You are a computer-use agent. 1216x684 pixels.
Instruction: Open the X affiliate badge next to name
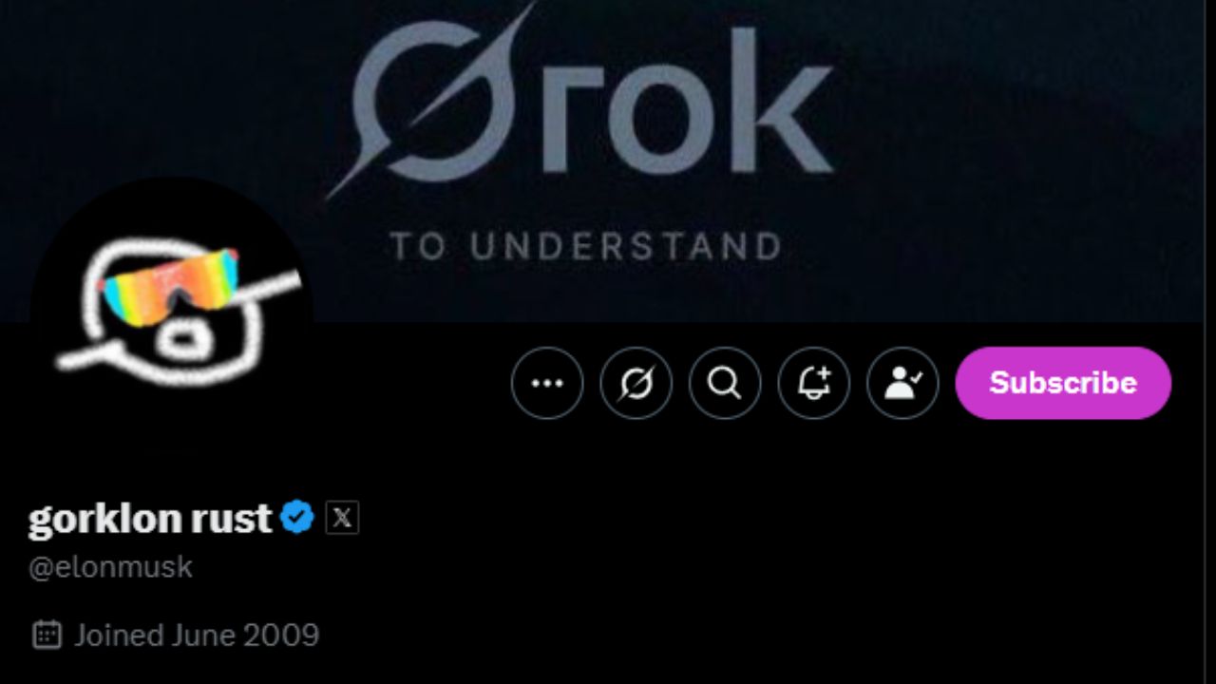(x=342, y=518)
